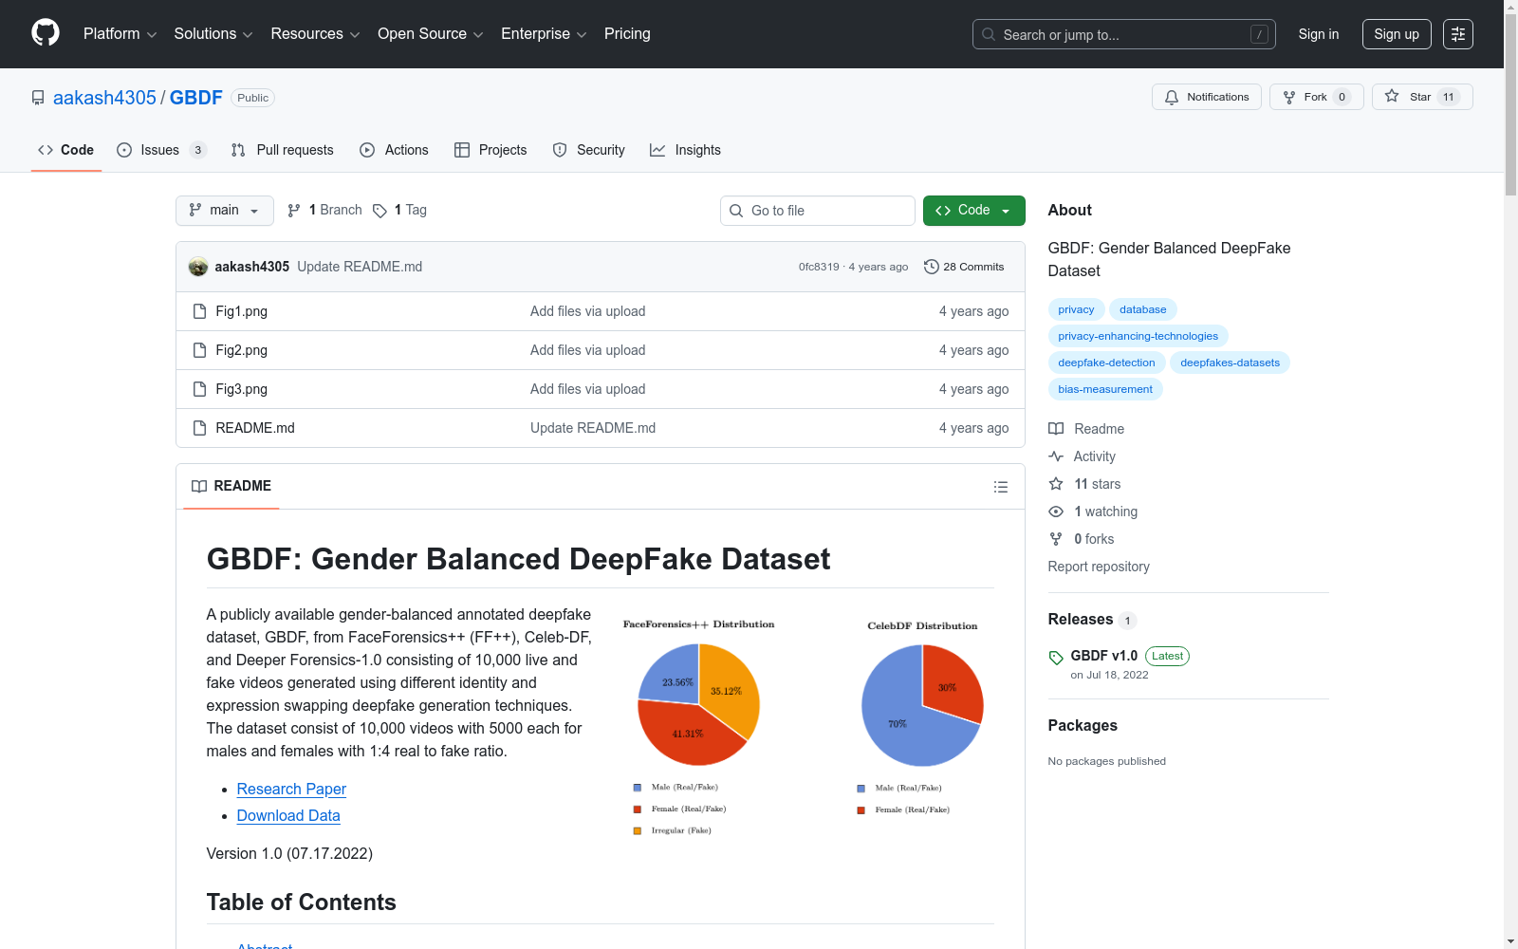Open the Fig3.png file

tap(242, 389)
